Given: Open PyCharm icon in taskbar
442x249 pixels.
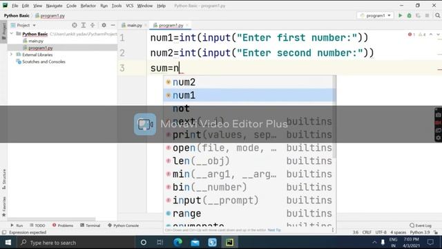Looking at the screenshot, I should point(229,243).
